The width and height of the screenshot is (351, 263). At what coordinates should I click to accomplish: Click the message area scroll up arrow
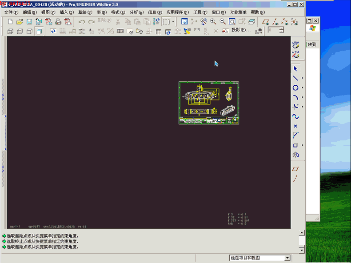[x=302, y=233]
